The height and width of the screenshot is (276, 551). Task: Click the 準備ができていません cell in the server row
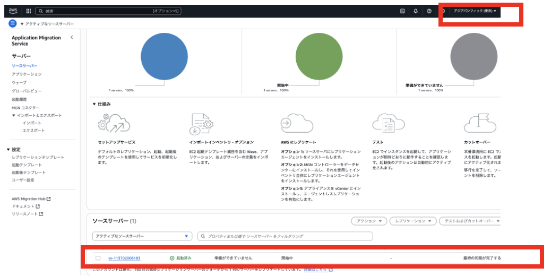[x=234, y=258]
